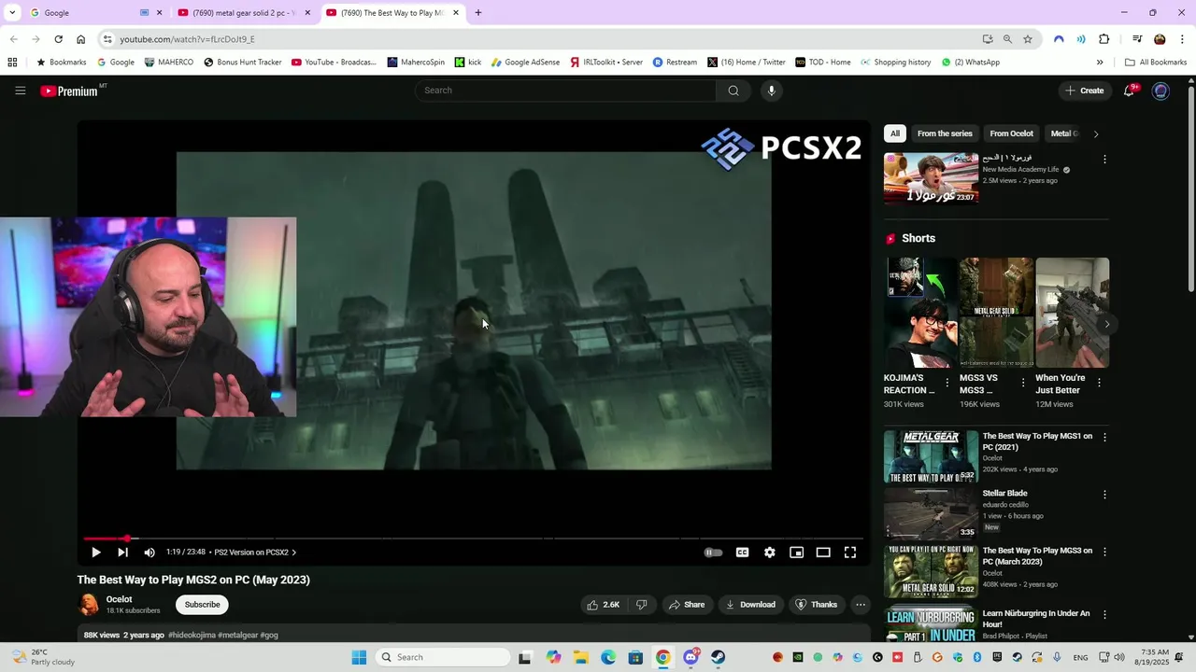Start voice search with the microphone
Image resolution: width=1196 pixels, height=672 pixels.
[x=771, y=91]
